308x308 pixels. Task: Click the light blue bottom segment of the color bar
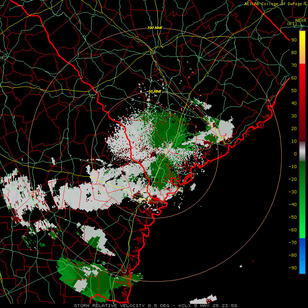pos(302,266)
